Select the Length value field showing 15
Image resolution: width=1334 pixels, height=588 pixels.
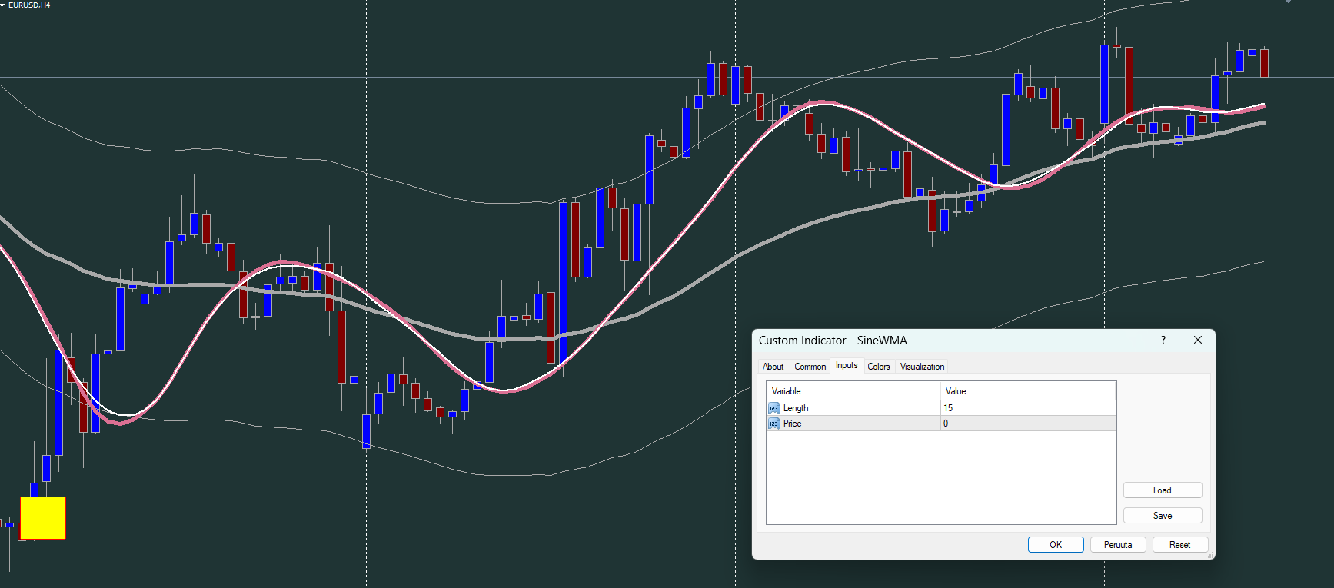click(x=1028, y=408)
